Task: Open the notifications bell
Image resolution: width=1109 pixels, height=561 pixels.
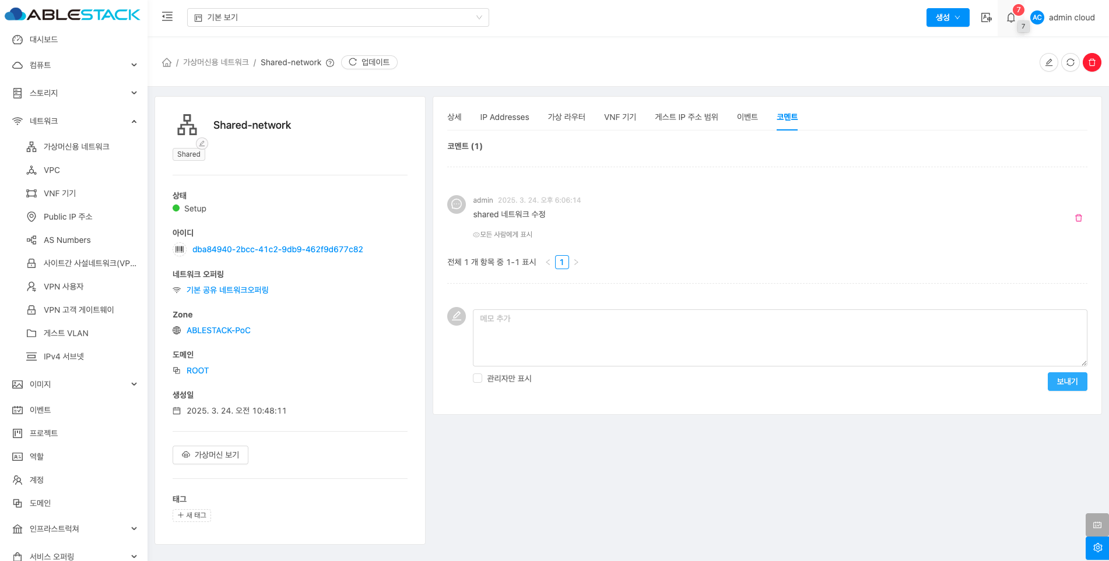Action: click(x=1011, y=17)
